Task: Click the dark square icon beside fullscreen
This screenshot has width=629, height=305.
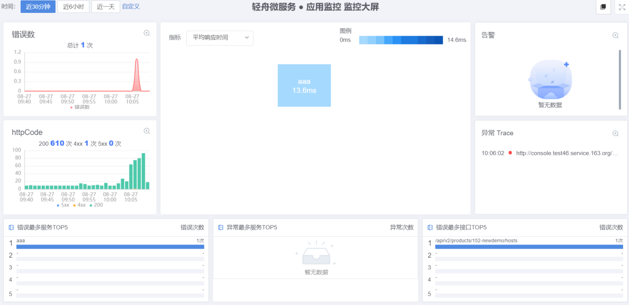Action: [x=603, y=7]
